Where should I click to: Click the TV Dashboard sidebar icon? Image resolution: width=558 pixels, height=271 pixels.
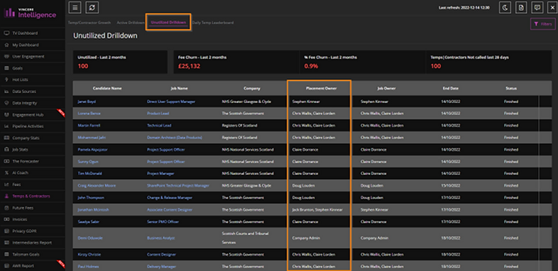click(x=6, y=33)
